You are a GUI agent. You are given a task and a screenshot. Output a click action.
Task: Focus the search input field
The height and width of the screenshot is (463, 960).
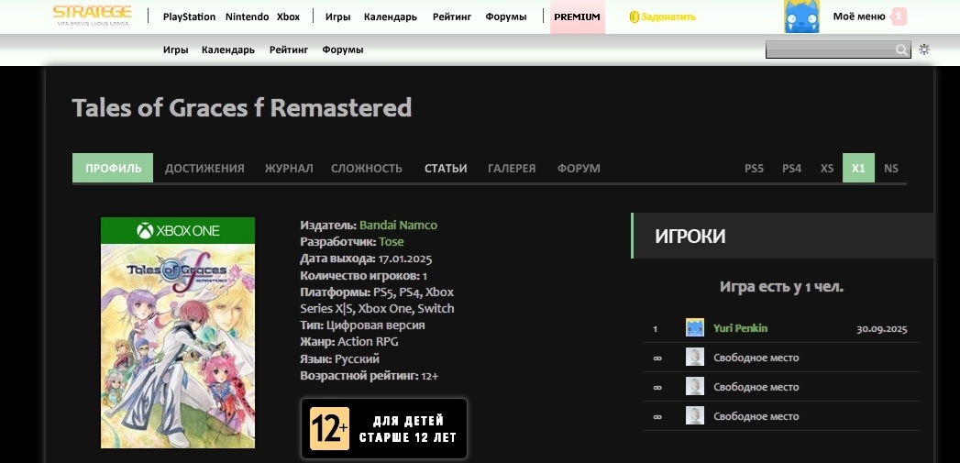830,50
